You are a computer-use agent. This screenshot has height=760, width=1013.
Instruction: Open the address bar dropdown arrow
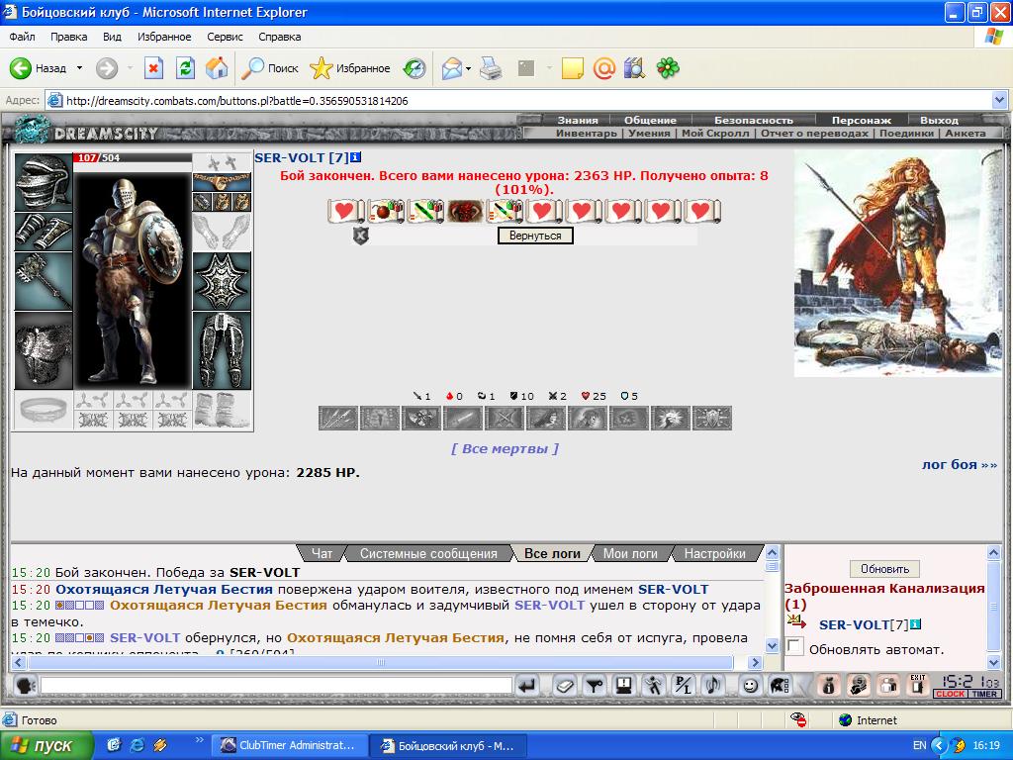[x=999, y=100]
